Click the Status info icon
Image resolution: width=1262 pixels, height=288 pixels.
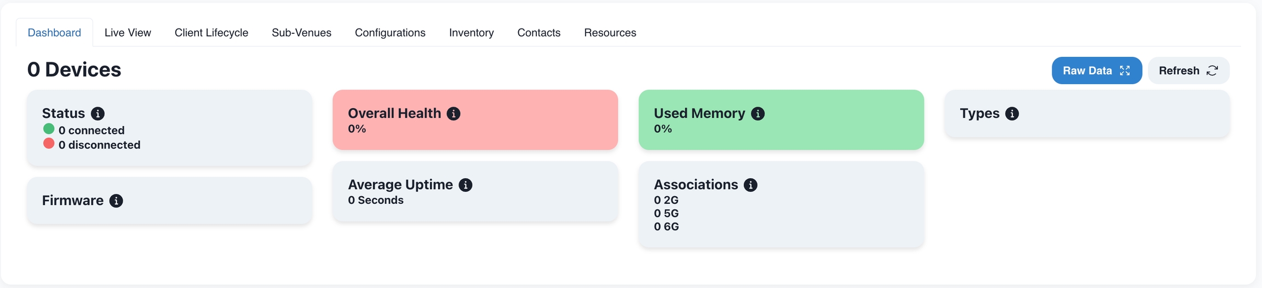(x=97, y=114)
